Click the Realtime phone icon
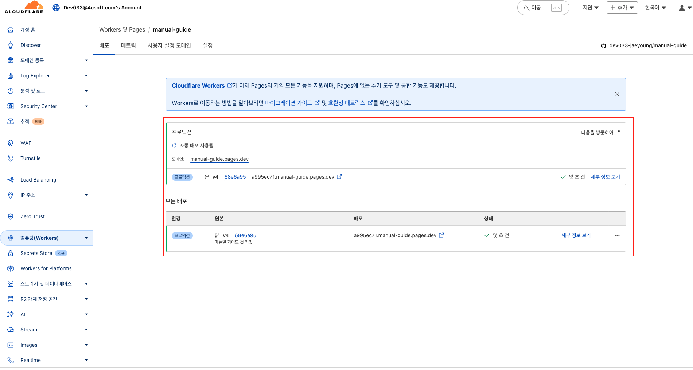The height and width of the screenshot is (370, 693). point(11,360)
